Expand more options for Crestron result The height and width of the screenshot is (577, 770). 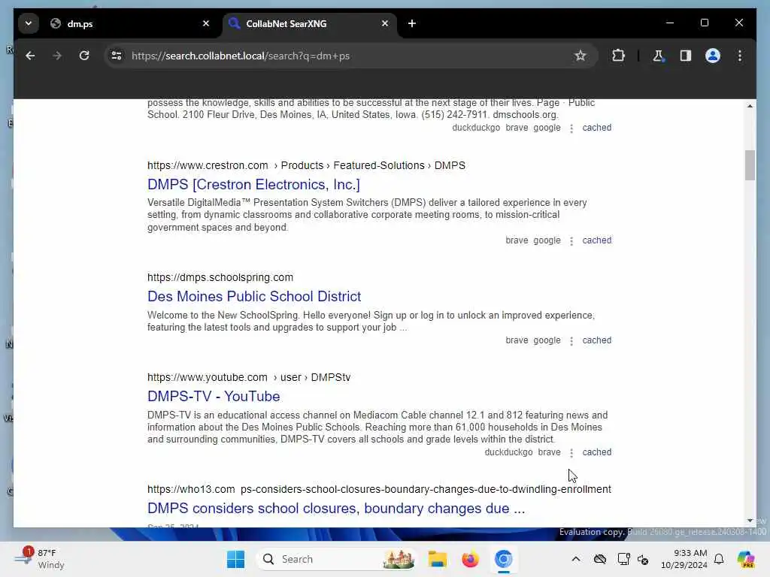pos(571,241)
